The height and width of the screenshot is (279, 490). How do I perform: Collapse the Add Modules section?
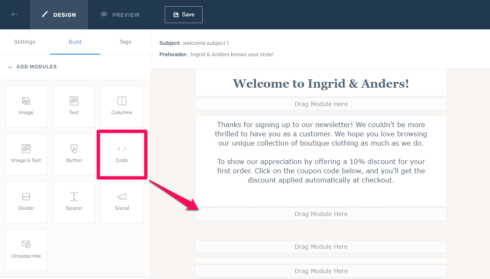[x=10, y=67]
